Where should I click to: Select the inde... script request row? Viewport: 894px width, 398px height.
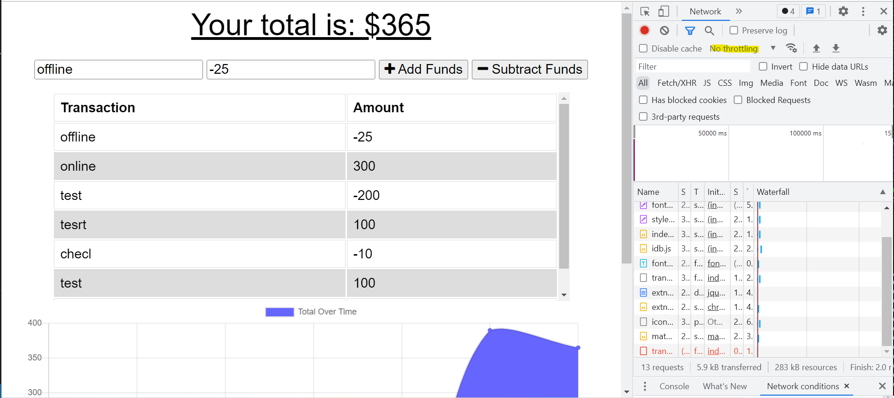[x=757, y=234]
